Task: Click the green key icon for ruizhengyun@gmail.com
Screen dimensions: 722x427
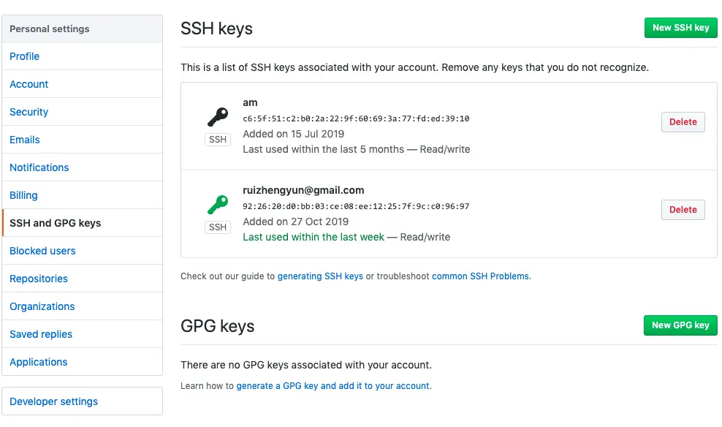Action: pyautogui.click(x=218, y=205)
